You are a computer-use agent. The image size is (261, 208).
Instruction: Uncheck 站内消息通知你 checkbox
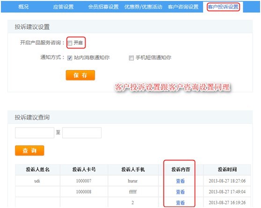(x=70, y=58)
